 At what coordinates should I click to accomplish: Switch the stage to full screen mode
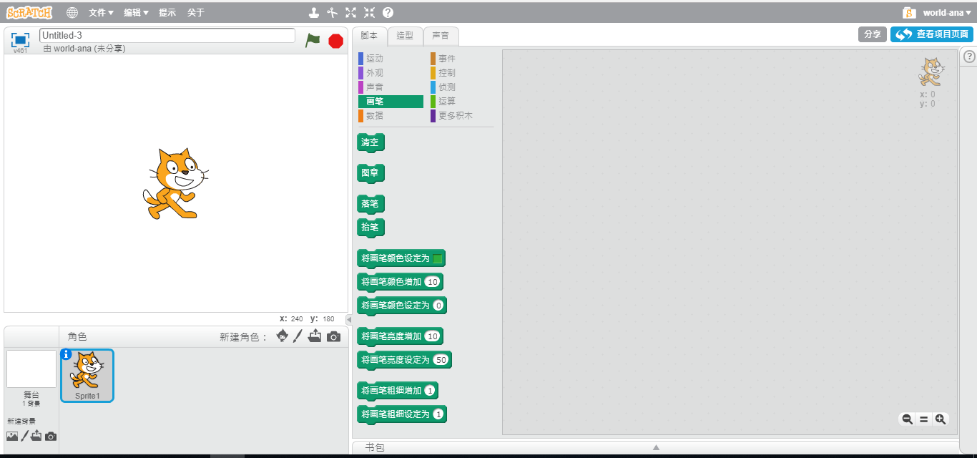point(20,40)
